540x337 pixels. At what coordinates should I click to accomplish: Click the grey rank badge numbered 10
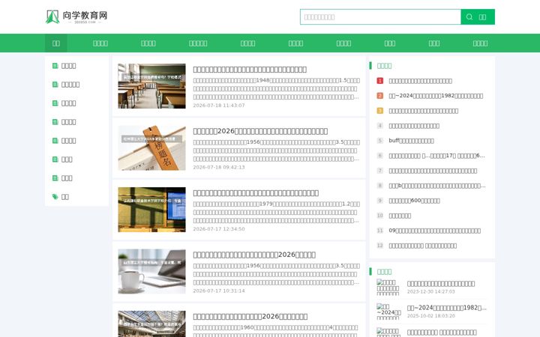coord(379,216)
